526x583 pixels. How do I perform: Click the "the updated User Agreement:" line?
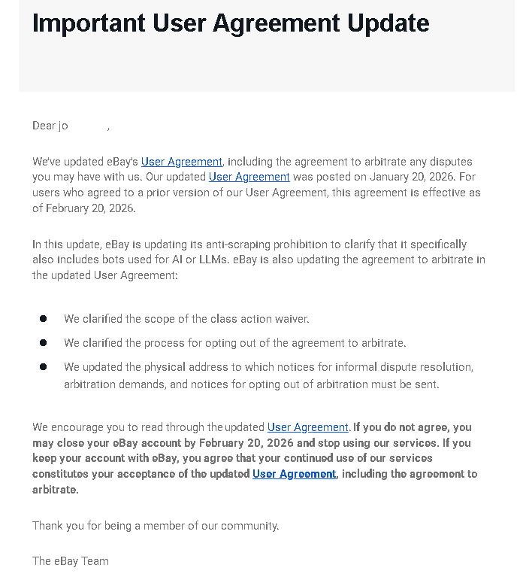105,275
